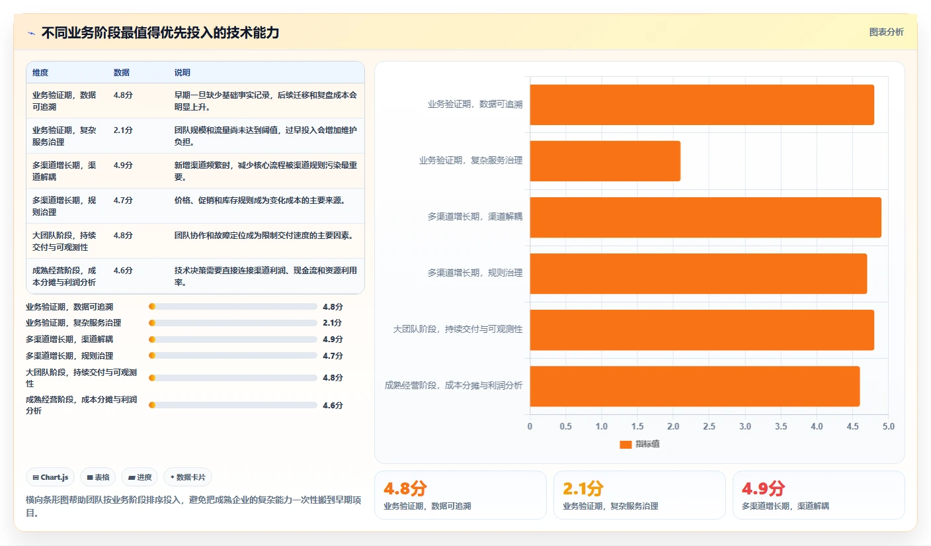931x546 pixels.
Task: Click the chart bar for 业务验证期，数据可追溯
Action: click(702, 105)
